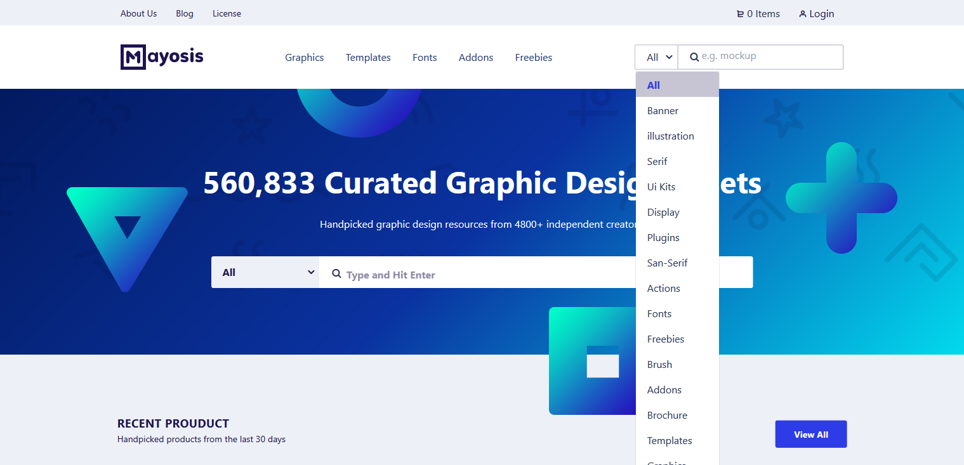Pick Ui Kits in the dropdown list
Image resolution: width=964 pixels, height=465 pixels.
677,187
